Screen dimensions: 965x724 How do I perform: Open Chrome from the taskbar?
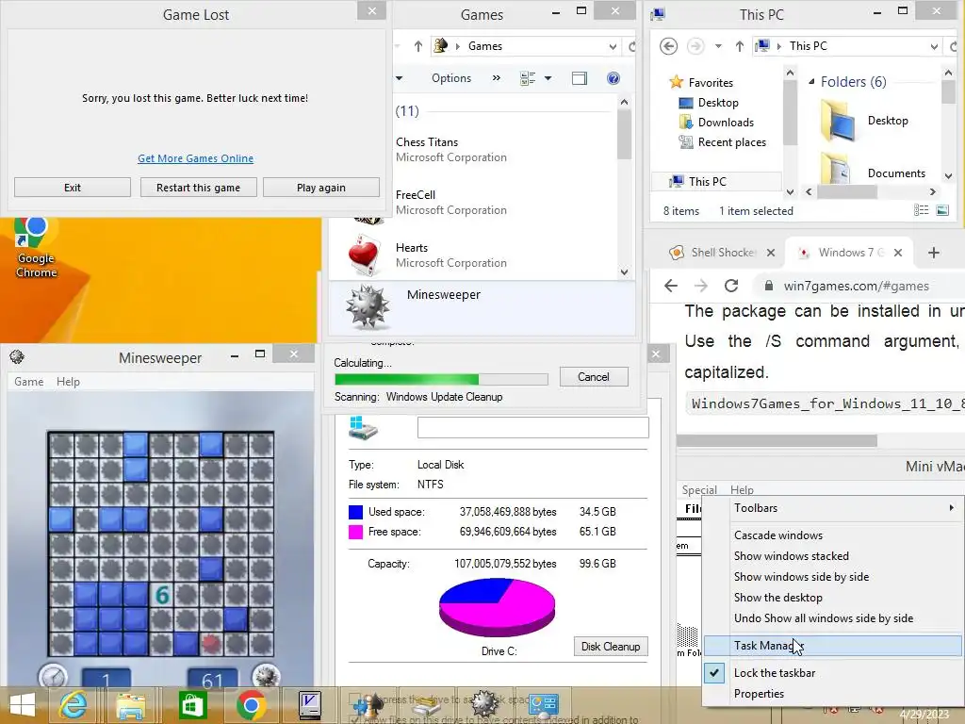tap(251, 705)
